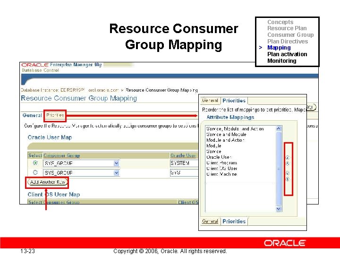Click 'Monitoring' in the outline box
The image size is (340, 255).
(281, 61)
